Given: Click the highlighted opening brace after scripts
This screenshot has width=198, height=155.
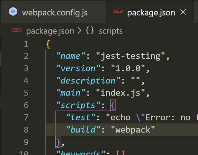Looking at the screenshot, I should tap(113, 105).
